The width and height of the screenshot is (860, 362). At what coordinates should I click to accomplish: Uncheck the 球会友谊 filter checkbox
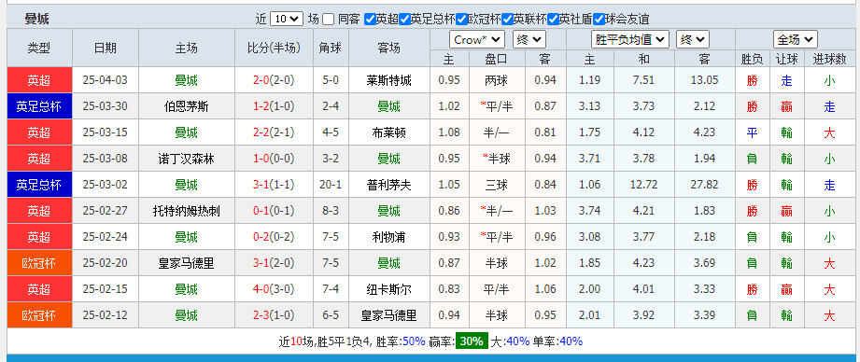[x=599, y=20]
